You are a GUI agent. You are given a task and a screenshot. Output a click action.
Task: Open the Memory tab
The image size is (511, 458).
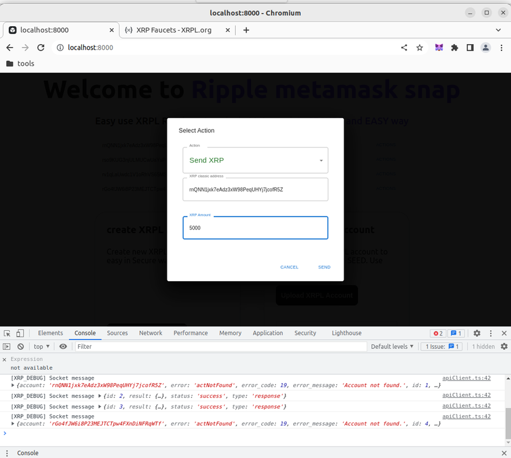(x=230, y=333)
